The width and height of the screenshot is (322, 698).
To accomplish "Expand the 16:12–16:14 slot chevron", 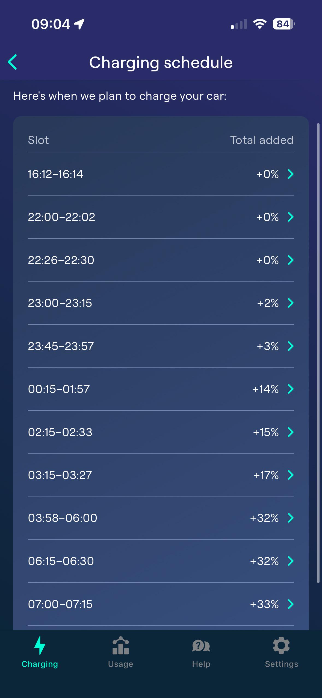I will point(291,174).
